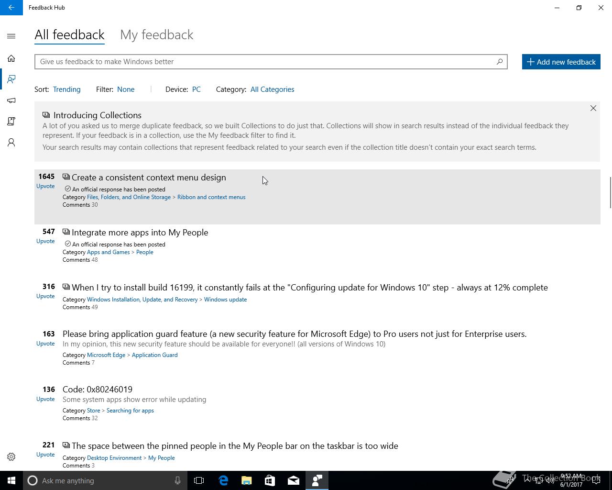Open the My People subcategory link
This screenshot has width=612, height=490.
click(x=161, y=458)
